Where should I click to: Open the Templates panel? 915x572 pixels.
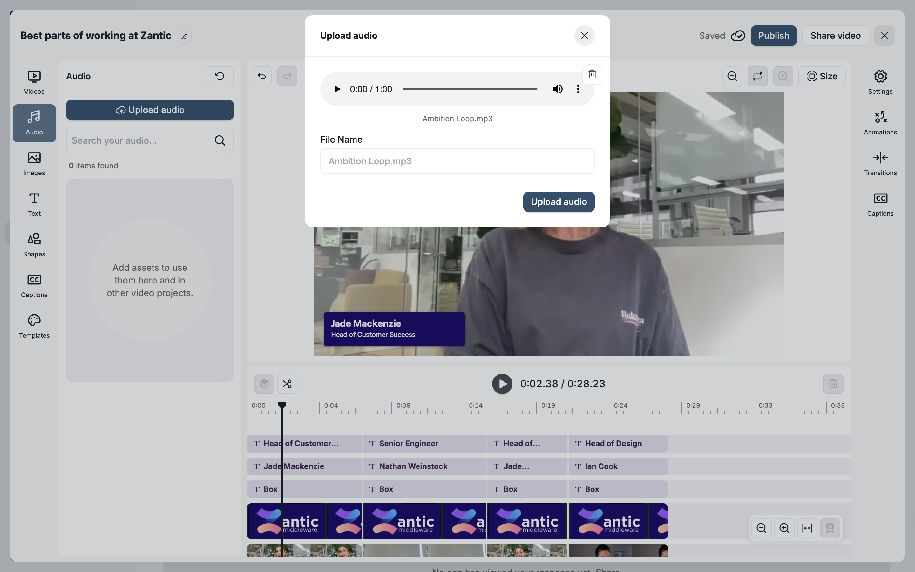pyautogui.click(x=34, y=326)
